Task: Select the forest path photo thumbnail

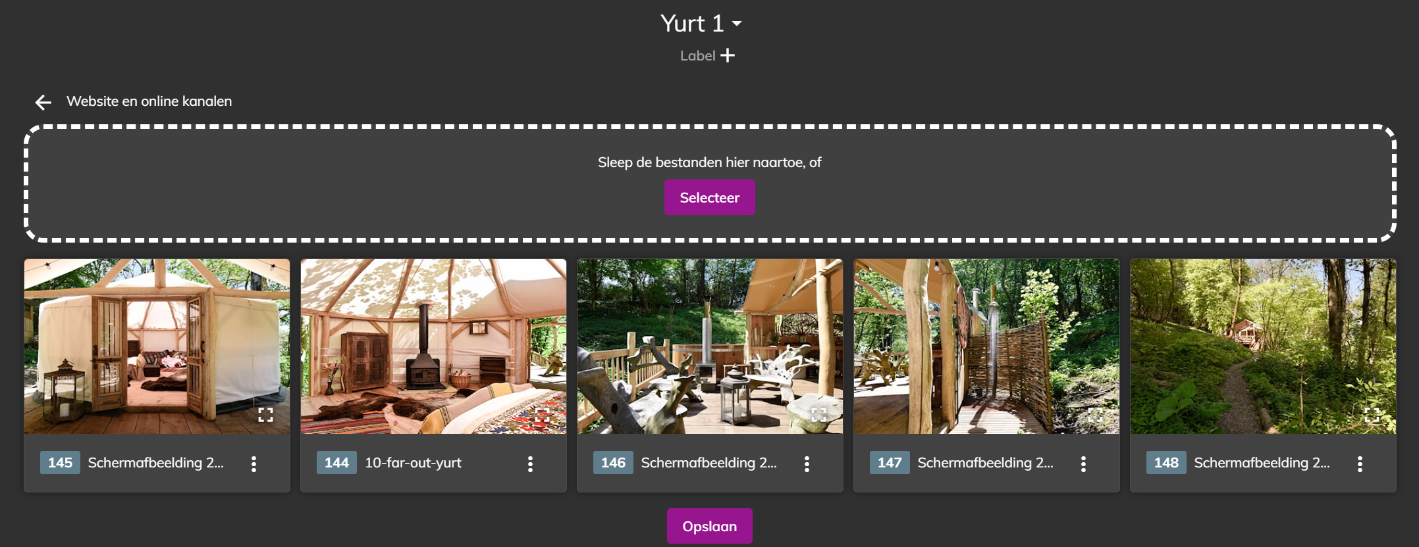Action: click(x=1263, y=346)
